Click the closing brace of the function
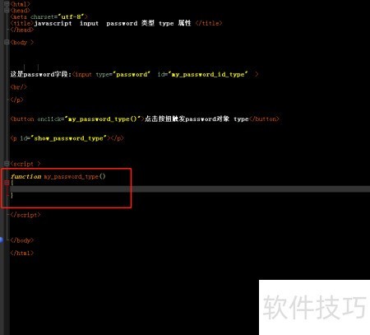This screenshot has height=335, width=370. tap(12, 195)
